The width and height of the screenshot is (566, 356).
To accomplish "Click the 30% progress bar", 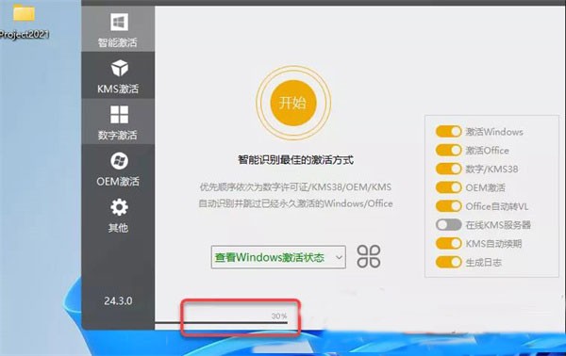I will click(221, 322).
